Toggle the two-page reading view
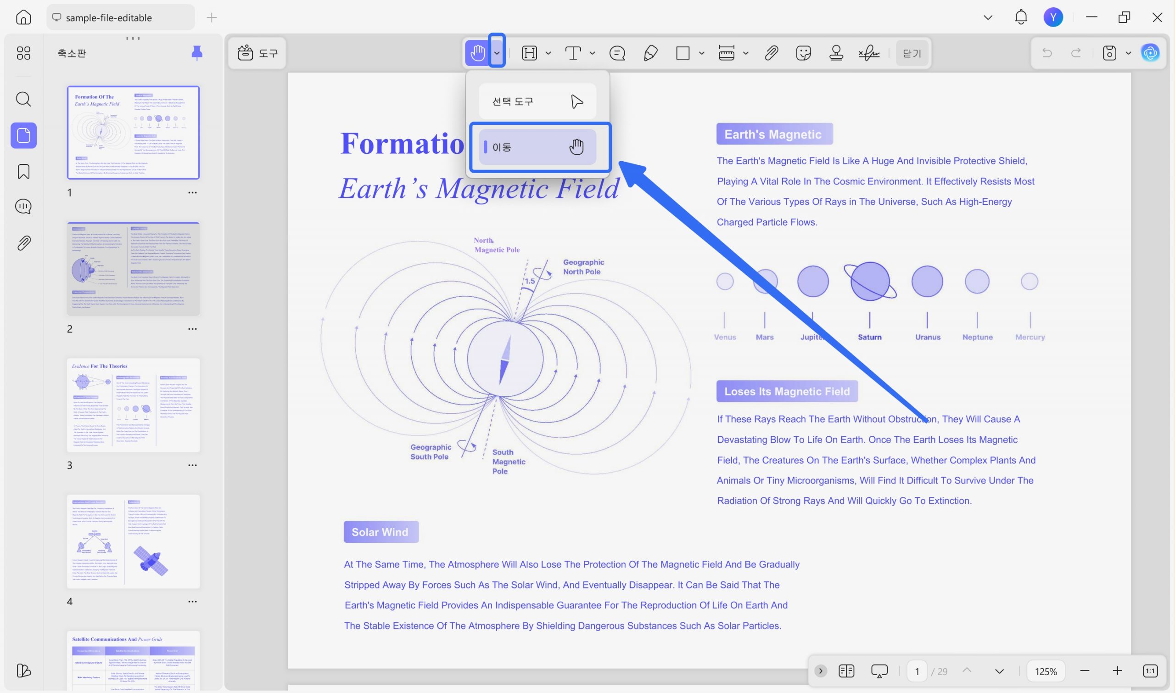Screen dimensions: 1175x693 click(x=846, y=671)
